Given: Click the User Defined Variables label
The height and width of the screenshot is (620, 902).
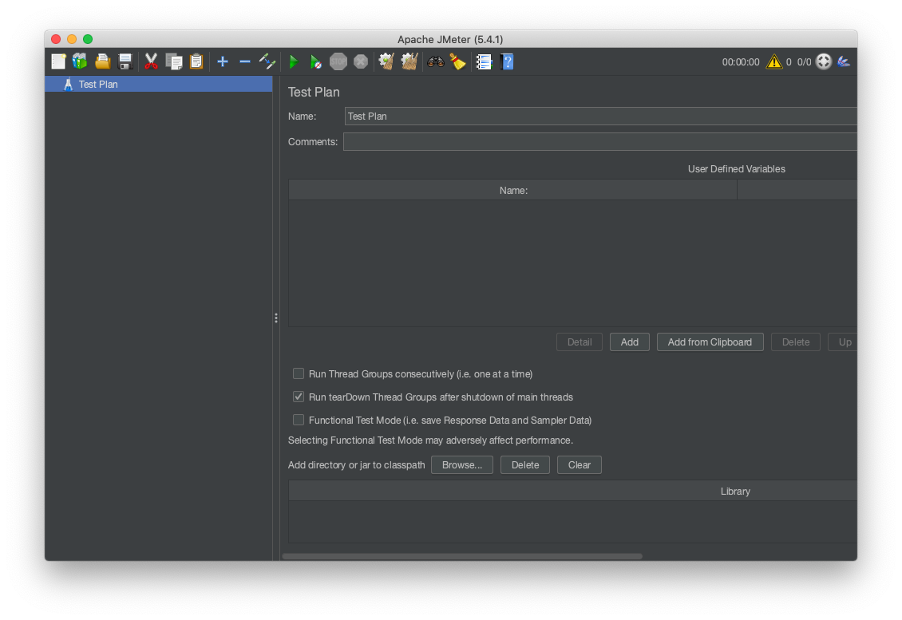Looking at the screenshot, I should 736,169.
